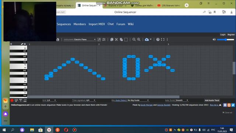Image resolution: width=236 pixels, height=133 pixels.
Task: Open Microsoft Store from taskbar
Action: click(40, 130)
